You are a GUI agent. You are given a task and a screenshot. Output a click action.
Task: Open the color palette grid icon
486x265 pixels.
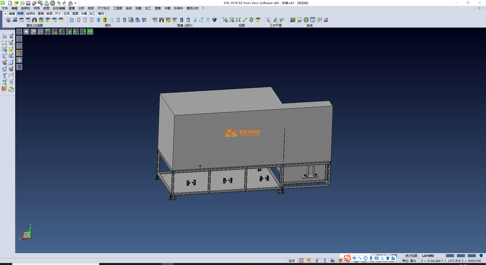point(293,20)
